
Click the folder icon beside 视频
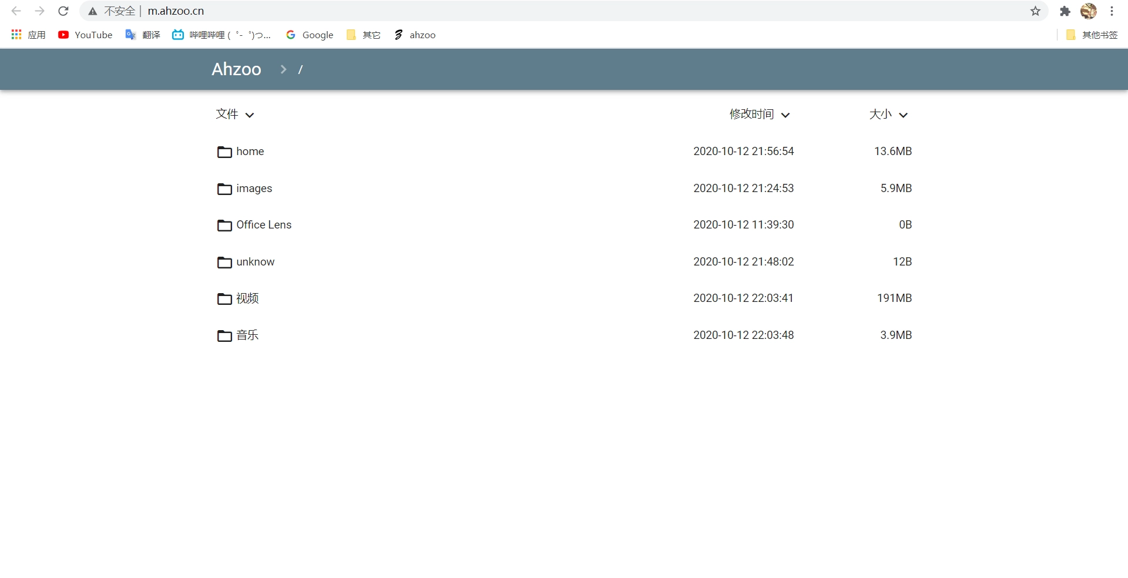pyautogui.click(x=224, y=299)
